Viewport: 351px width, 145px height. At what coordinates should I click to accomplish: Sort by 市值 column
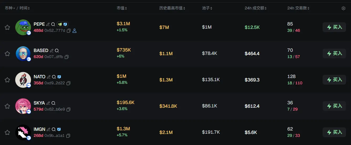coord(122,8)
